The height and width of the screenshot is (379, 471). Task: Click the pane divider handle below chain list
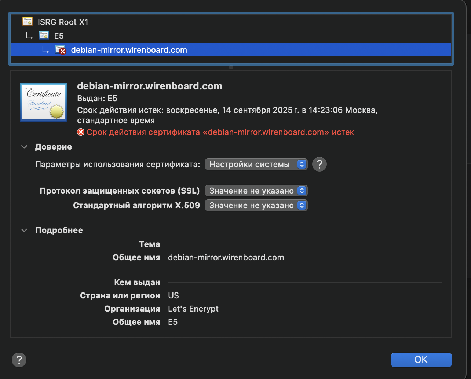pos(231,67)
